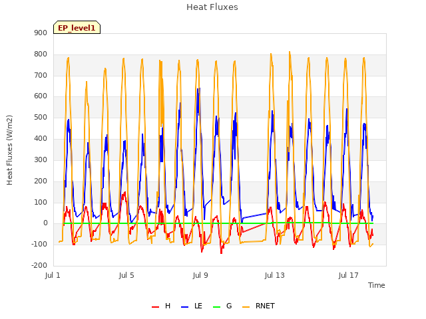The image size is (426, 319).
Task: Click the -200 y-axis tick label
Action: 40,265
